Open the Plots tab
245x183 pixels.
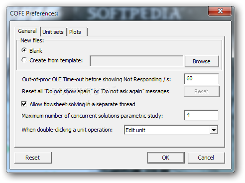pyautogui.click(x=77, y=32)
